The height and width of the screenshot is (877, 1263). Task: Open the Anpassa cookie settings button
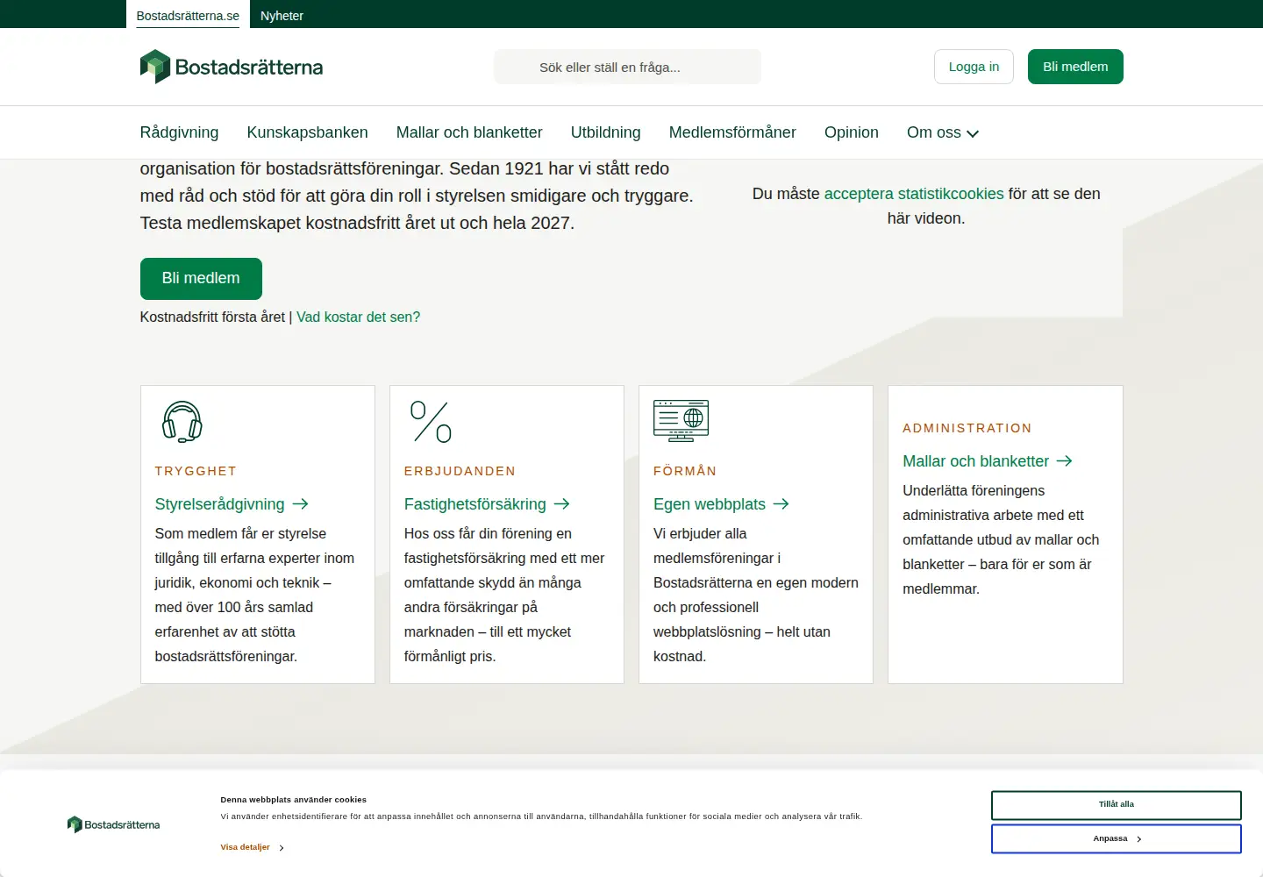pyautogui.click(x=1117, y=838)
